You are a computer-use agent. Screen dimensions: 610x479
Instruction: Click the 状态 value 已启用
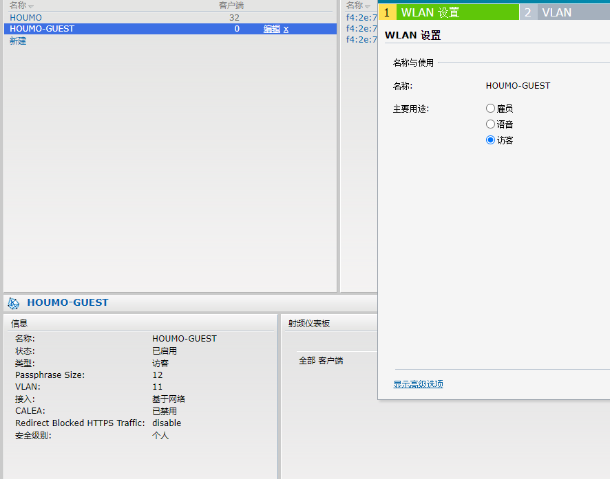pyautogui.click(x=164, y=351)
